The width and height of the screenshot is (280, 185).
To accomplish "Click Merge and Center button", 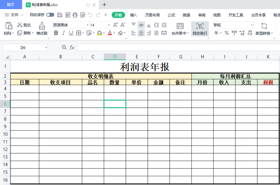I will [x=180, y=29].
